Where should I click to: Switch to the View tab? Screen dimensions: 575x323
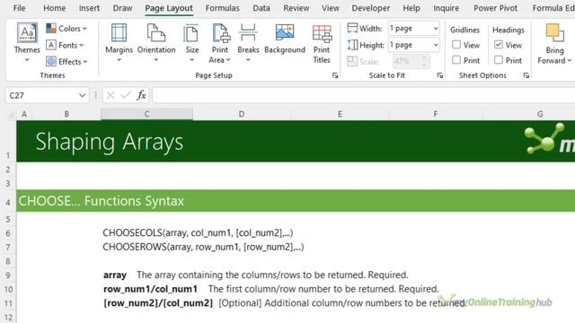(330, 8)
